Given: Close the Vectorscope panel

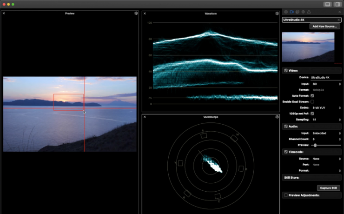Looking at the screenshot, I should pos(145,117).
